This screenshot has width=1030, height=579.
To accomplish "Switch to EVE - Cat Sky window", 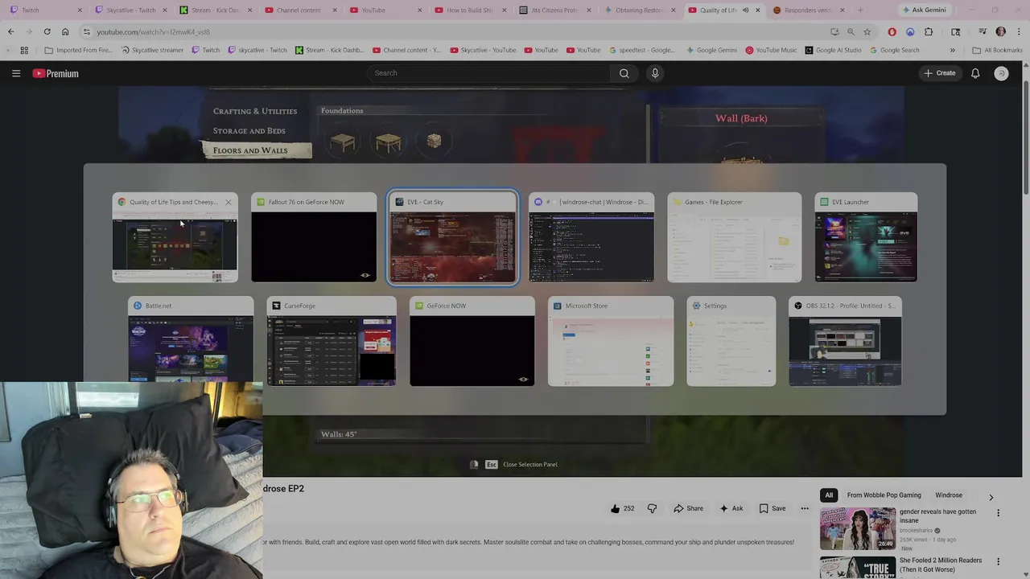I will pos(453,237).
